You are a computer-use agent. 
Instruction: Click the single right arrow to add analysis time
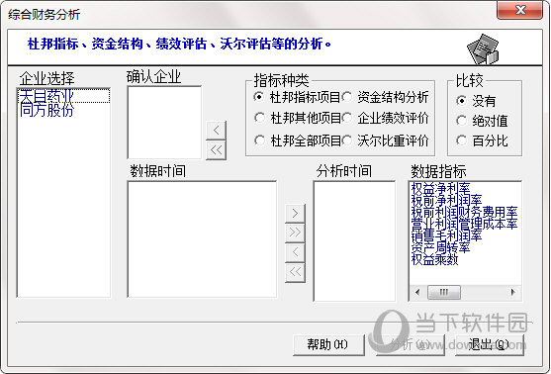[295, 213]
